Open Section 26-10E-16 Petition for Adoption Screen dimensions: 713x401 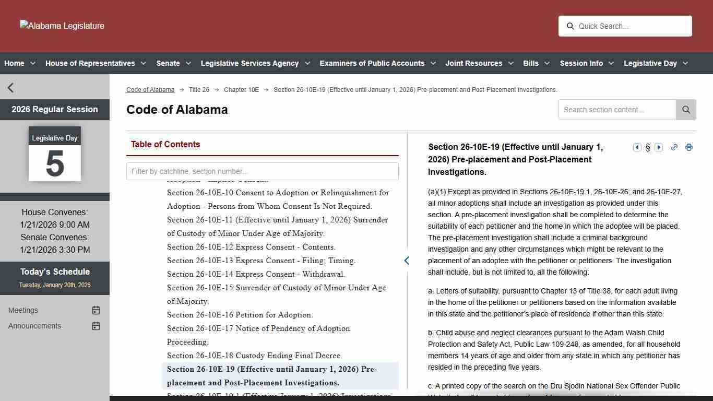pyautogui.click(x=240, y=315)
